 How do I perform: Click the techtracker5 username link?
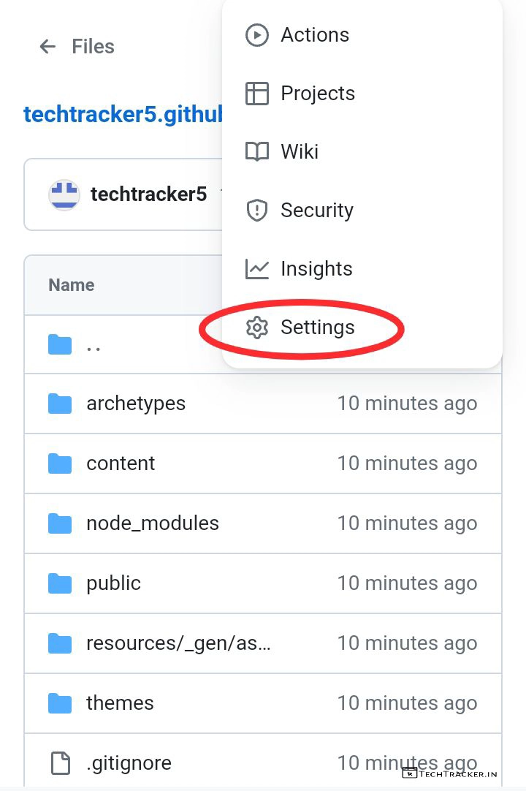coord(148,194)
